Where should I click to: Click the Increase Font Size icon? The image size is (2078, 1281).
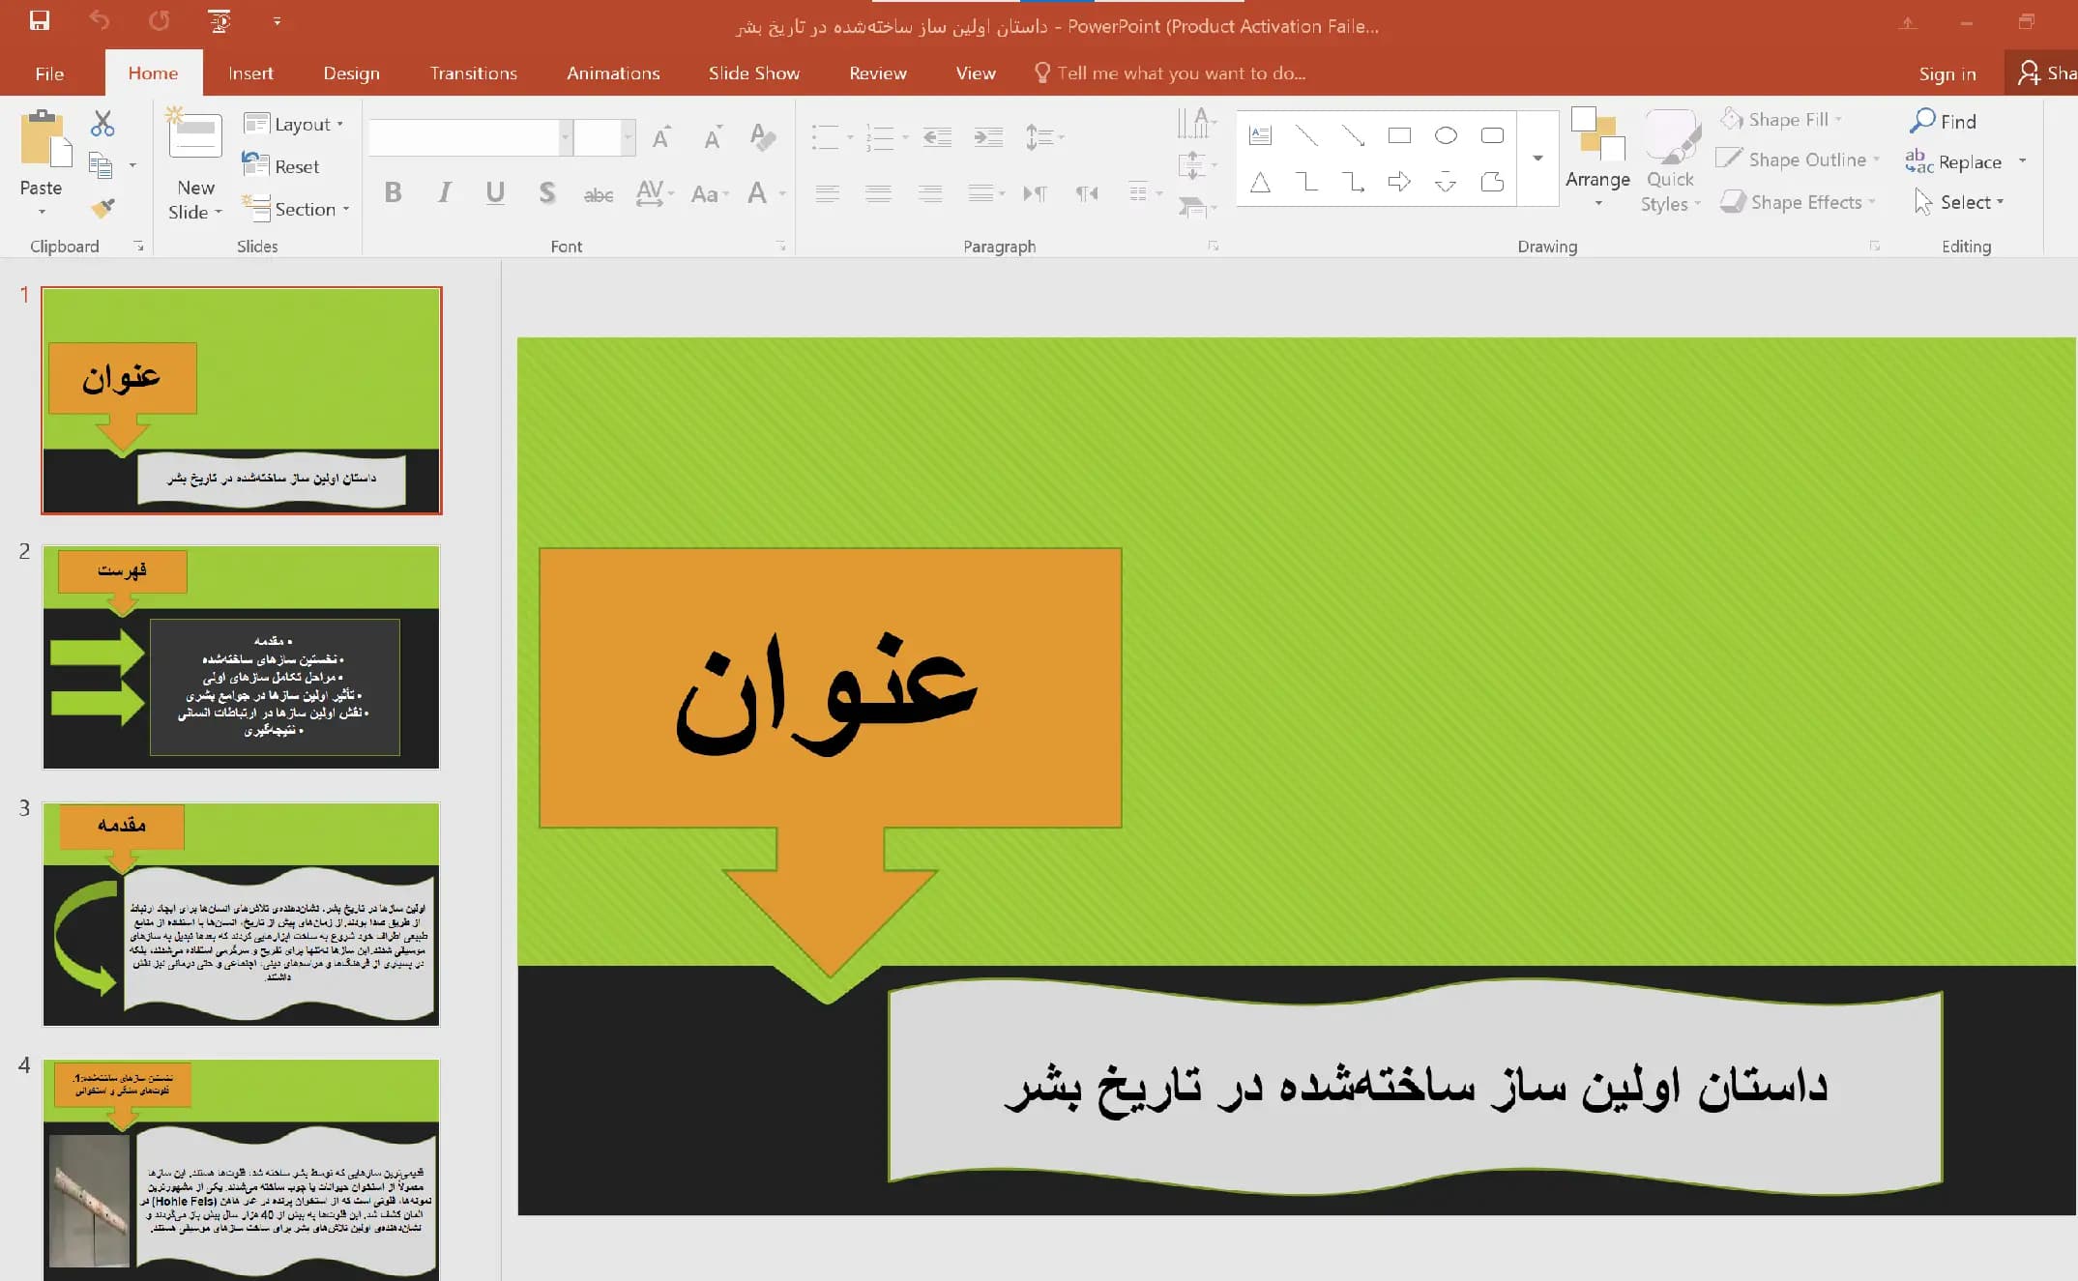click(x=661, y=137)
